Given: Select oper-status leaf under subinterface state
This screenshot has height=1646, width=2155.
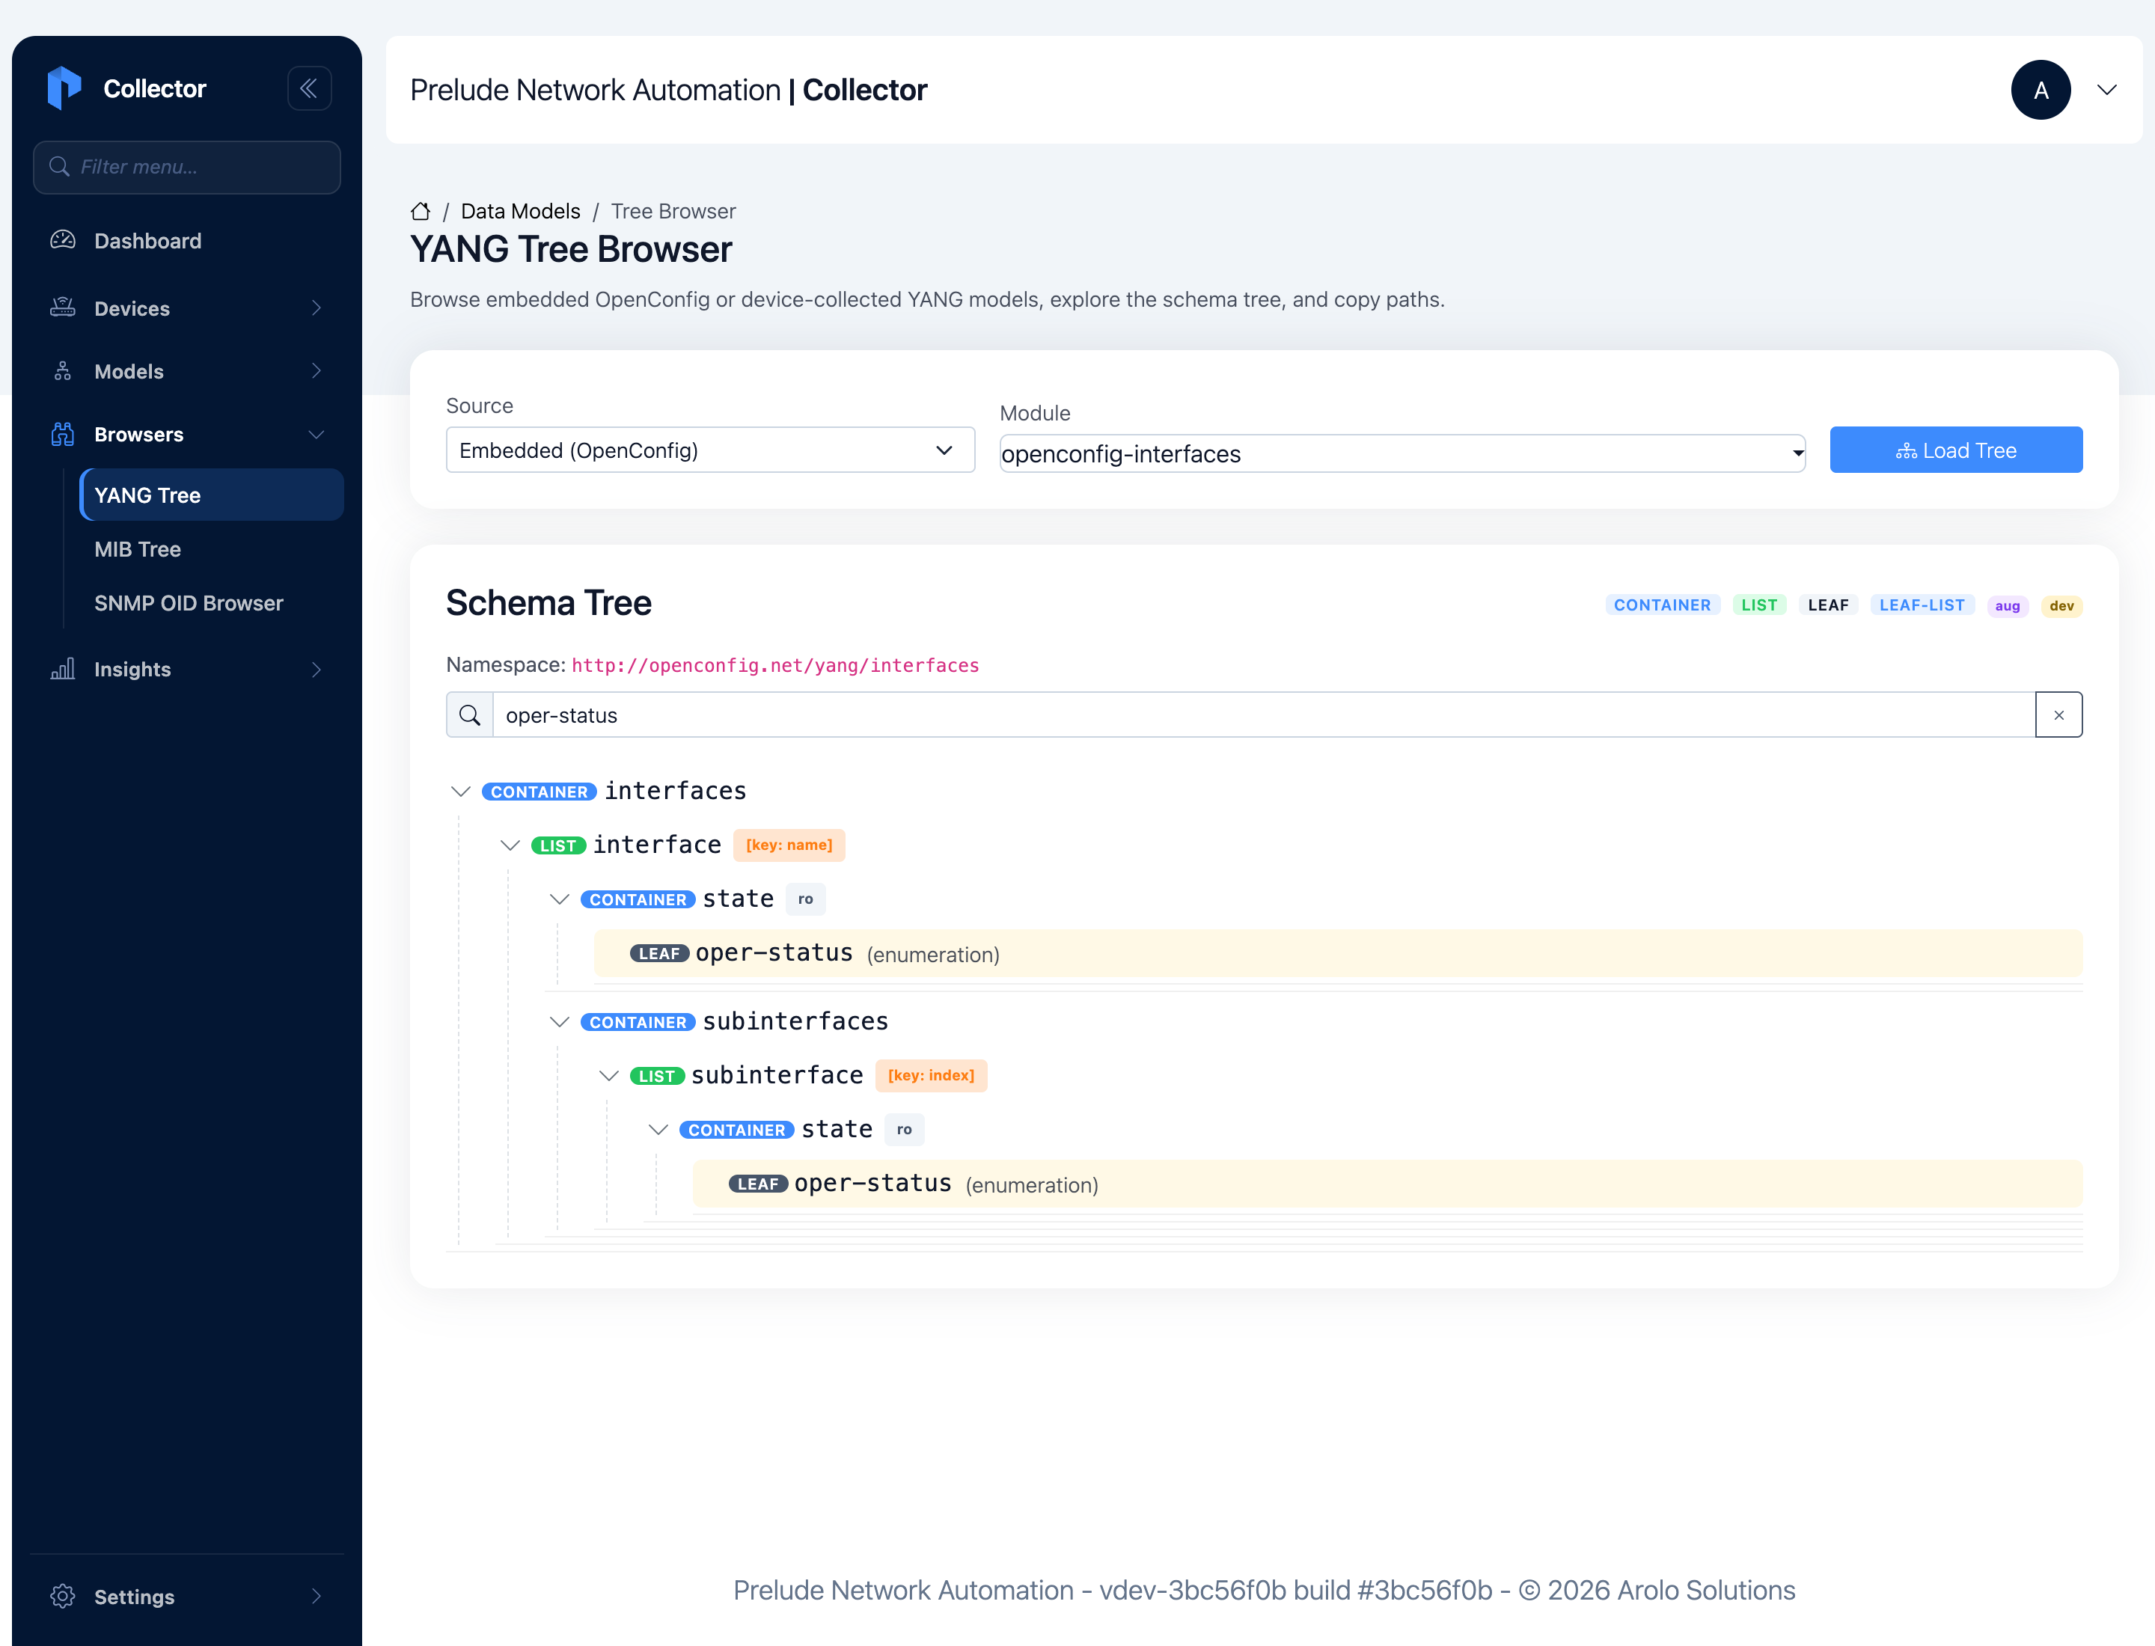Looking at the screenshot, I should 1387,1184.
